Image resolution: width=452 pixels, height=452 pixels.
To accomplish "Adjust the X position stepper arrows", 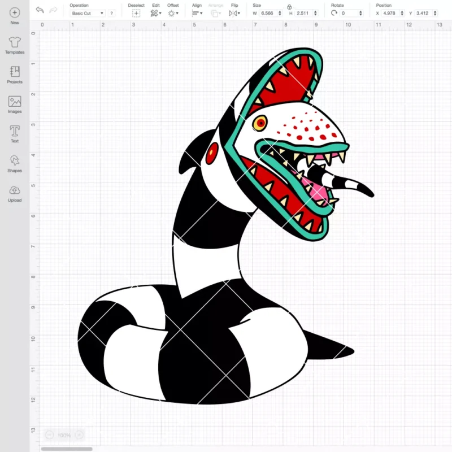I will click(x=402, y=13).
